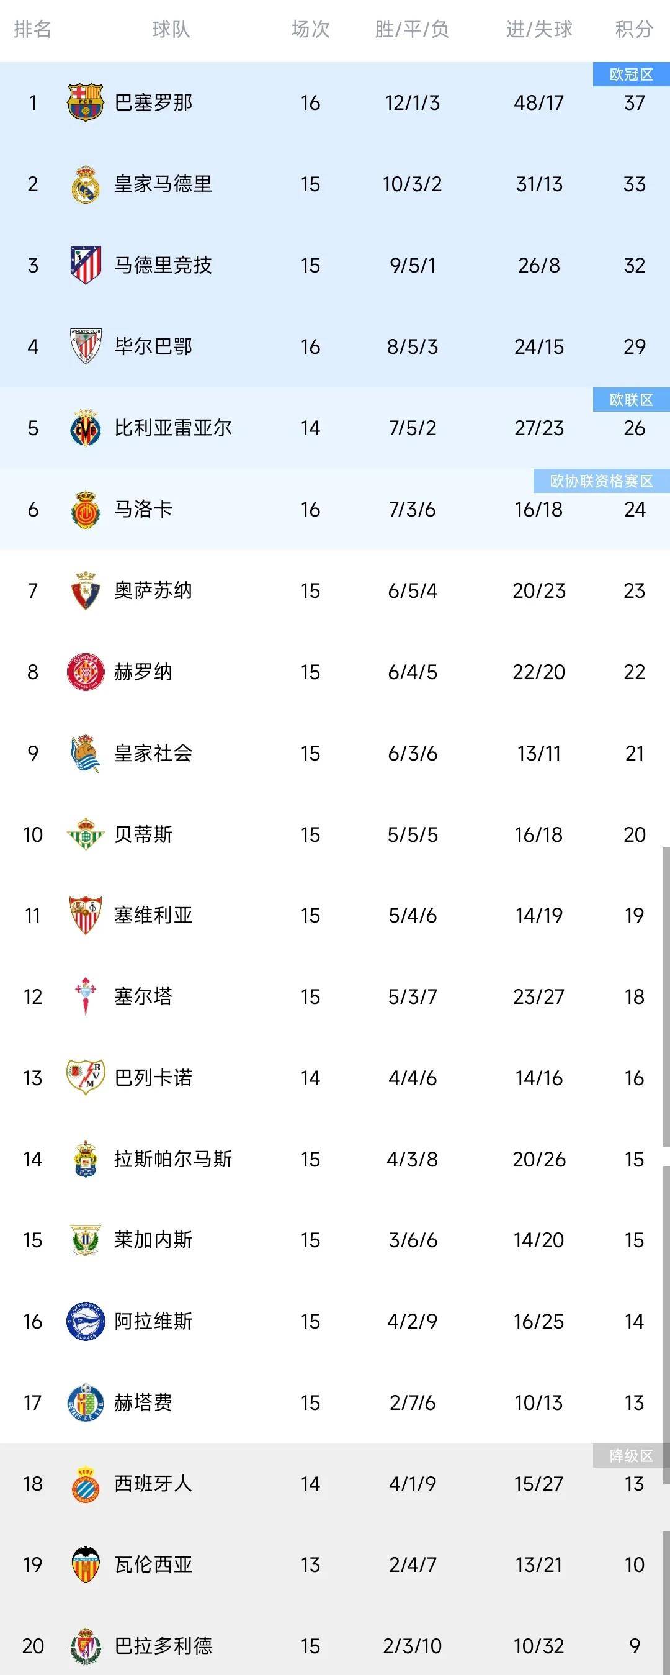Select the Atlético Madrid badge

(85, 264)
